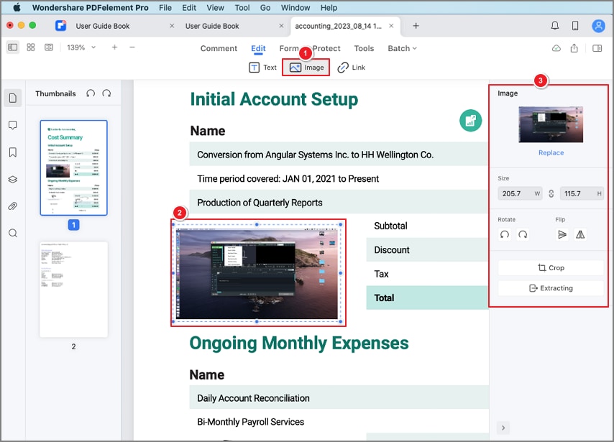Select page 2 thumbnail
Screen dimensions: 614x442
(73, 290)
